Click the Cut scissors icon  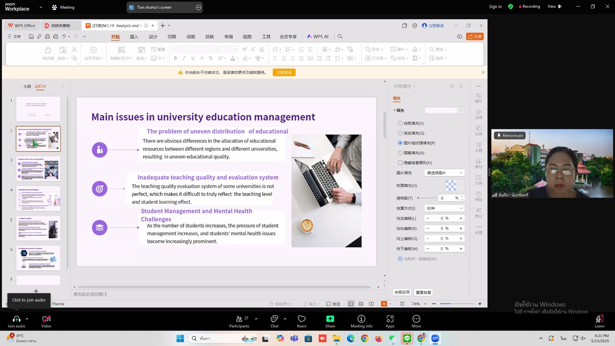(74, 49)
